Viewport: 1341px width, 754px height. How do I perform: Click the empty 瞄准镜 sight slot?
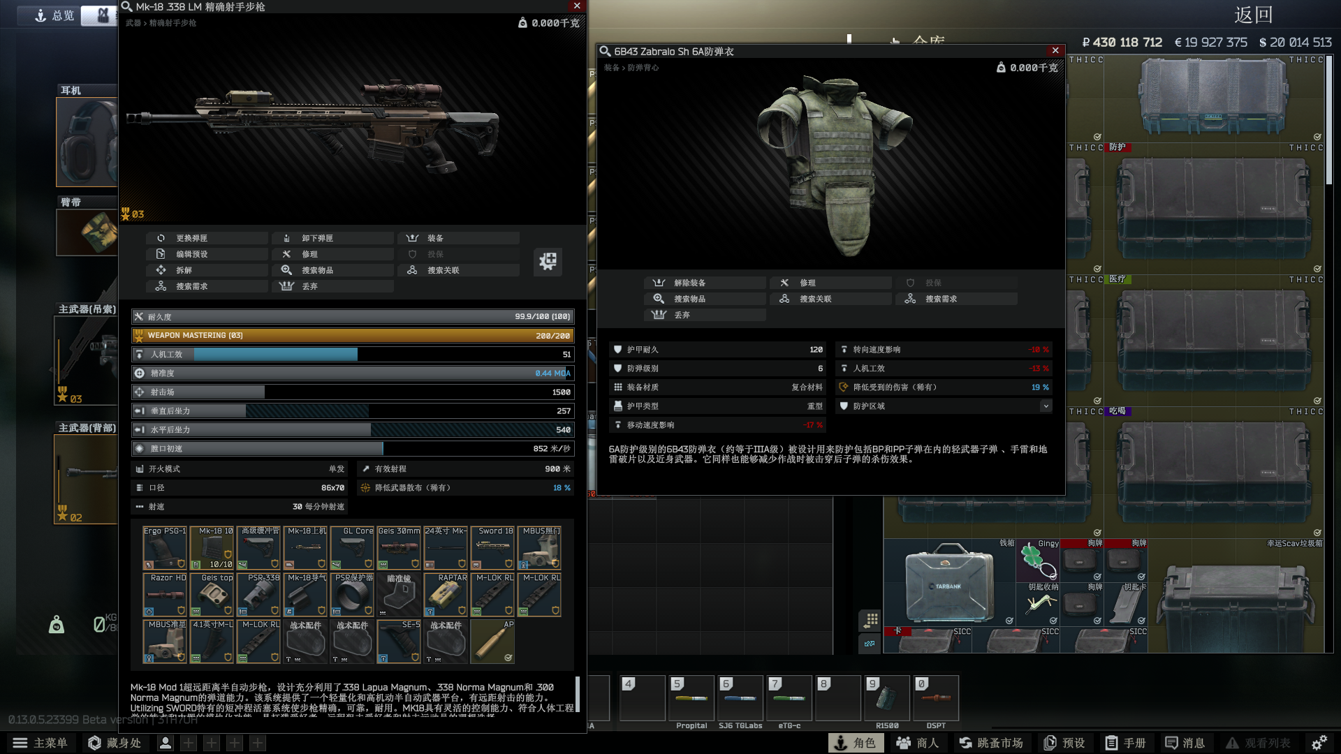pyautogui.click(x=399, y=595)
